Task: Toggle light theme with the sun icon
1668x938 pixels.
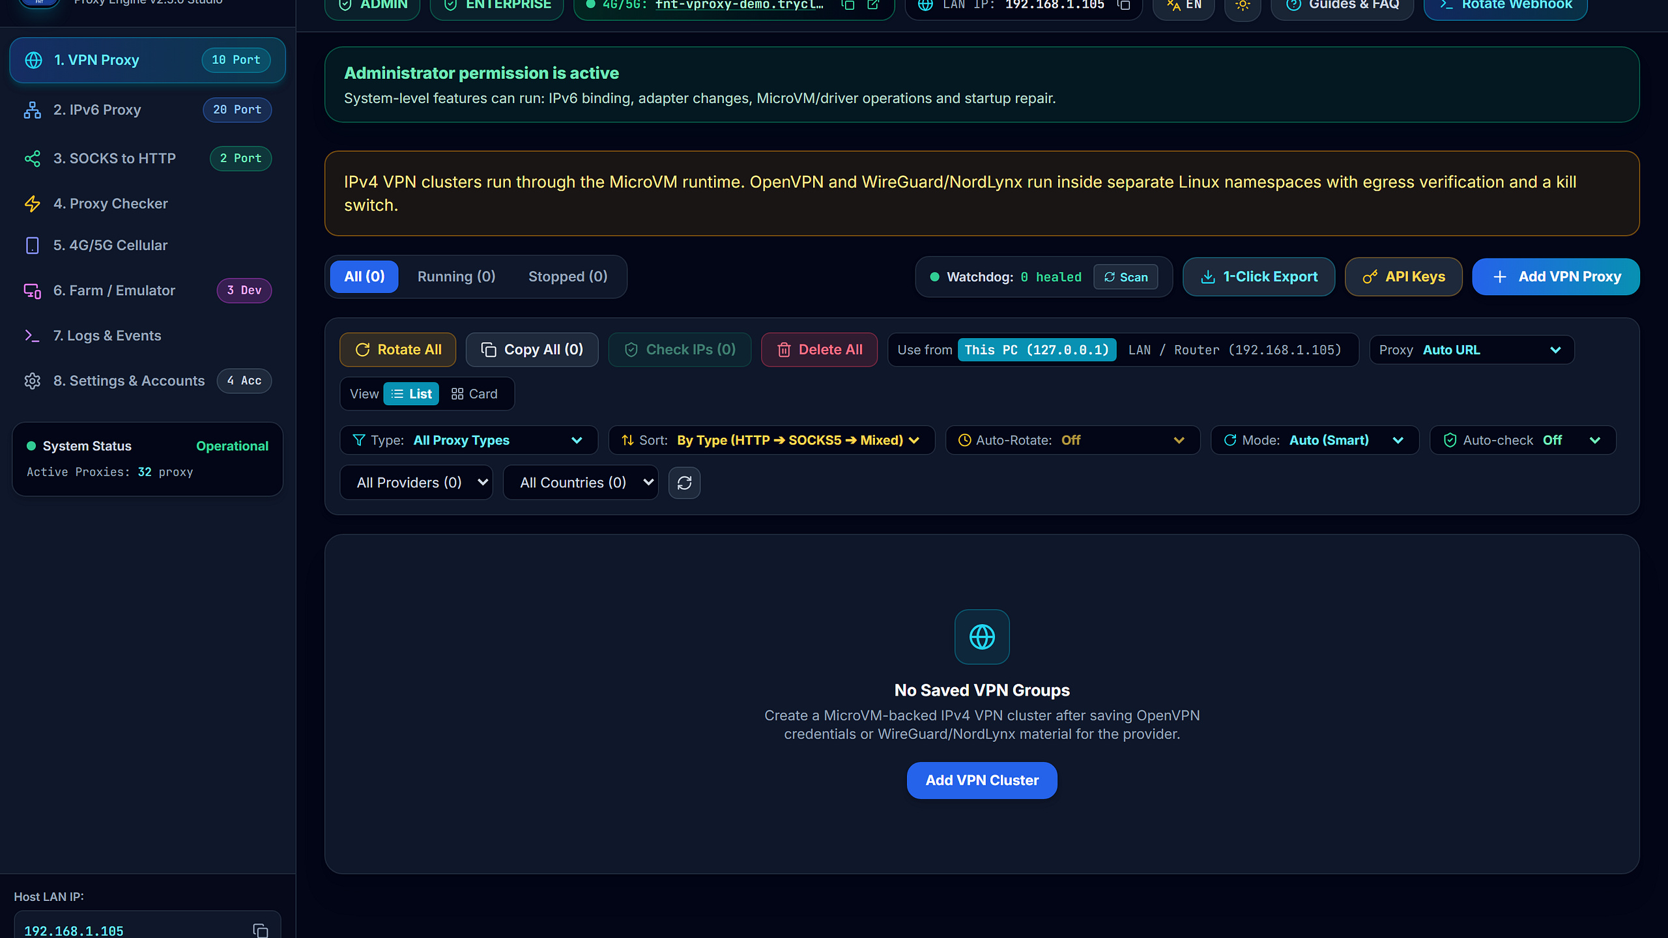Action: (1243, 5)
